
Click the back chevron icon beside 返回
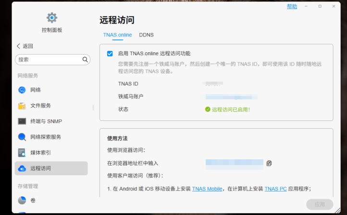pos(18,46)
